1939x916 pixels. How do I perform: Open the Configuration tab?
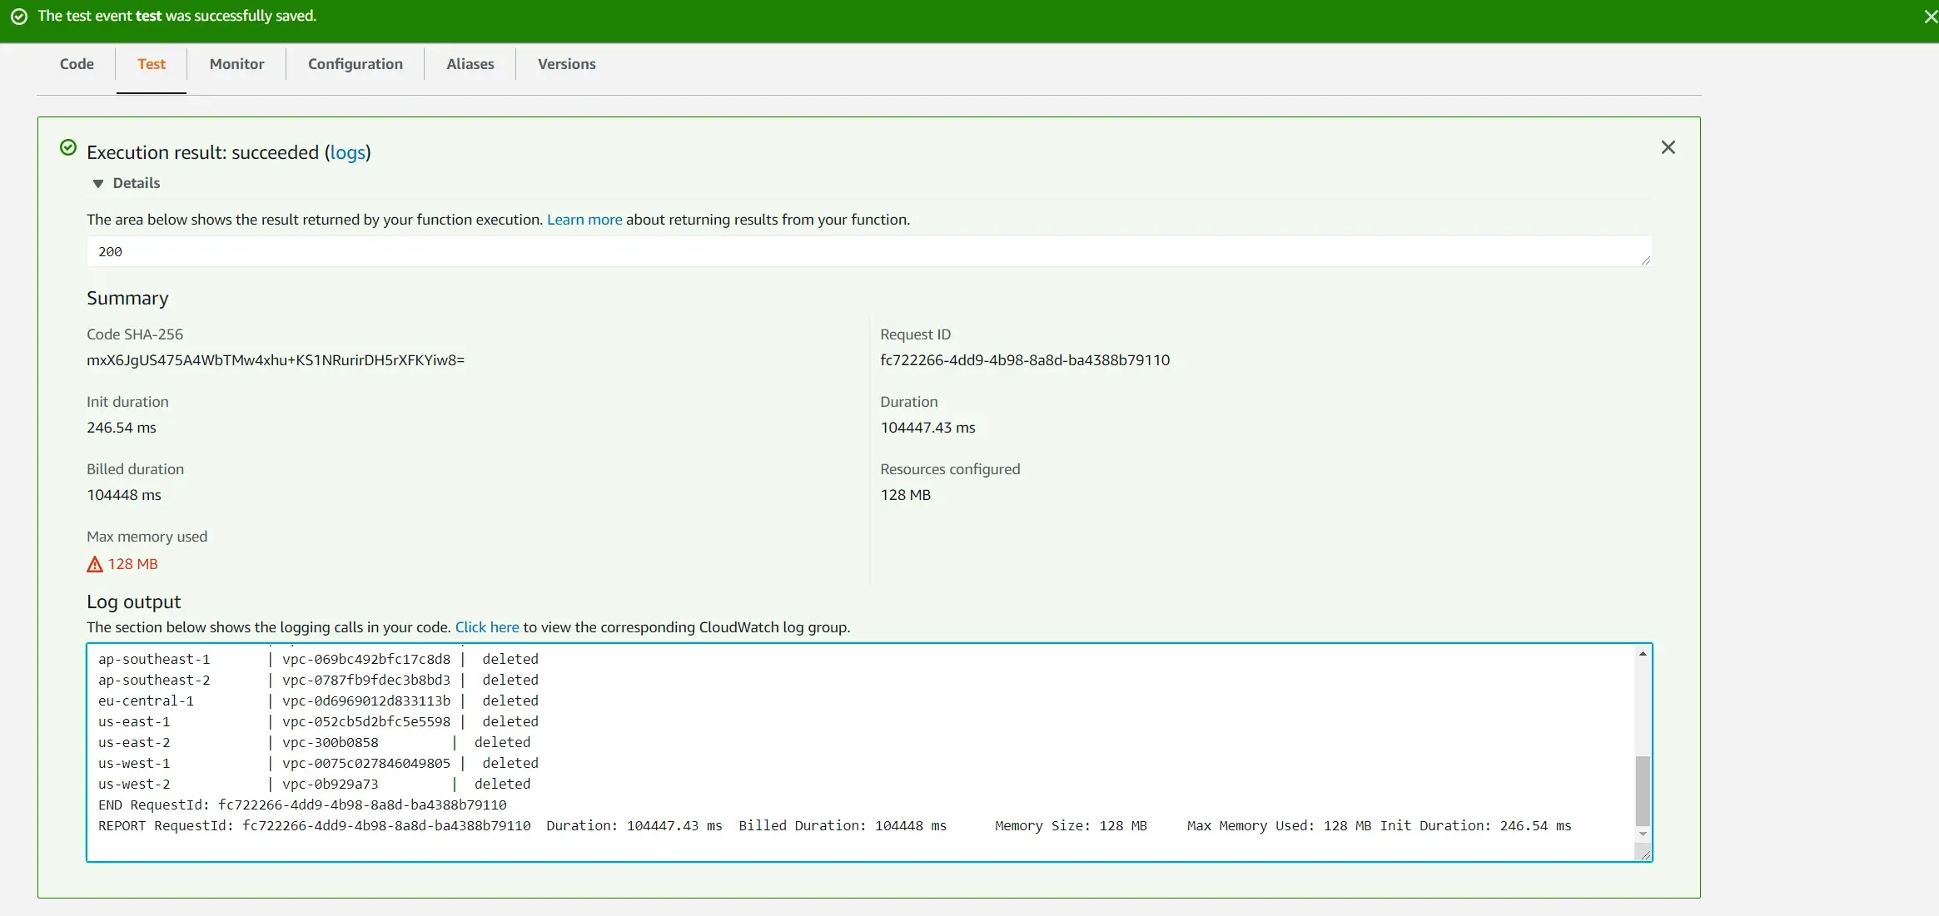pos(355,64)
